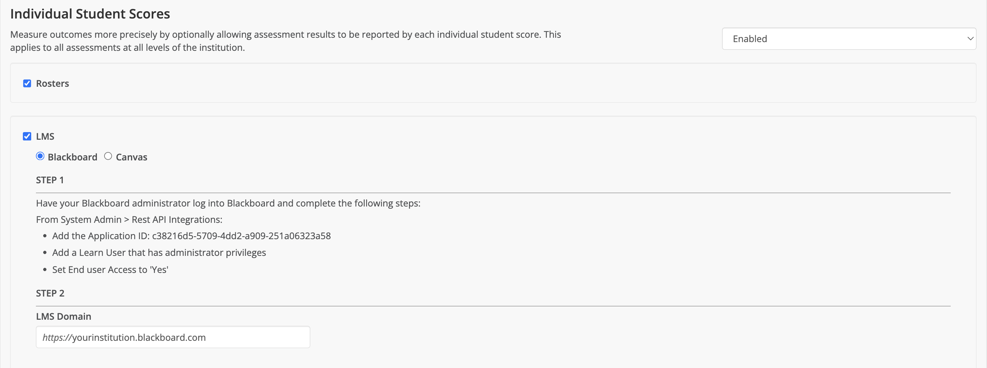Image resolution: width=987 pixels, height=368 pixels.
Task: Click the empty Canvas radio circle
Action: click(108, 156)
